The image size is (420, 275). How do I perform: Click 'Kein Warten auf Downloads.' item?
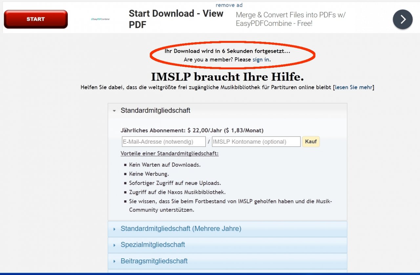coord(165,165)
